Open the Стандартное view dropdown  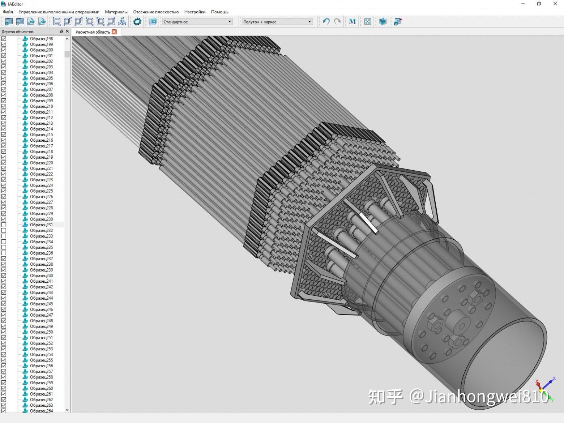(x=197, y=21)
